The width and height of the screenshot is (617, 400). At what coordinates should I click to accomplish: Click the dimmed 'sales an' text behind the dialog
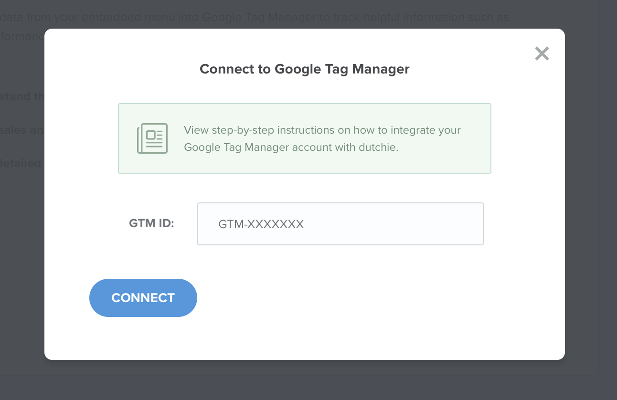[22, 130]
